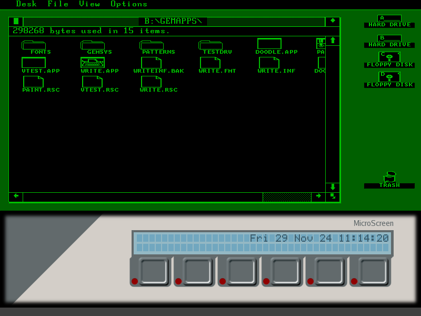Click the WRITE.APP typewriter icon
Viewport: 421px width, 316px height.
93,63
